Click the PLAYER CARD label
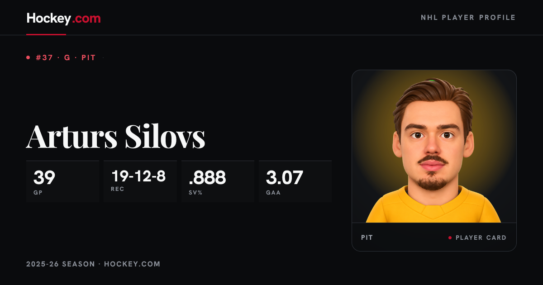The image size is (543, 285). (481, 237)
